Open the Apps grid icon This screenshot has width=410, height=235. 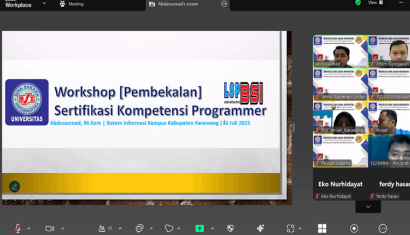(x=322, y=228)
